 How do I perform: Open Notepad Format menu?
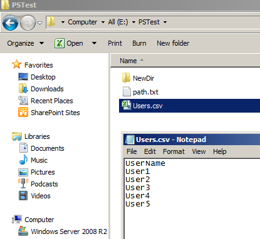174,151
